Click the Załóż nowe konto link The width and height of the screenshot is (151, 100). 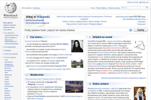coord(133,2)
